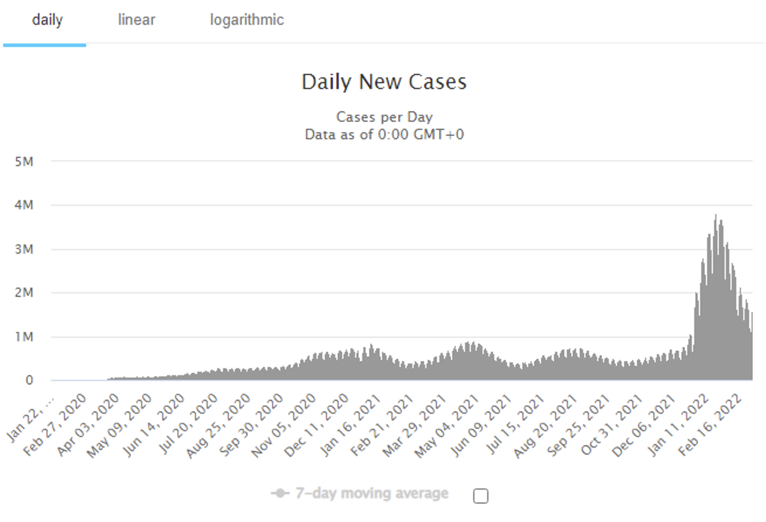The image size is (766, 522).
Task: Click the Jan 11, 2022 axis label
Action: point(677,425)
